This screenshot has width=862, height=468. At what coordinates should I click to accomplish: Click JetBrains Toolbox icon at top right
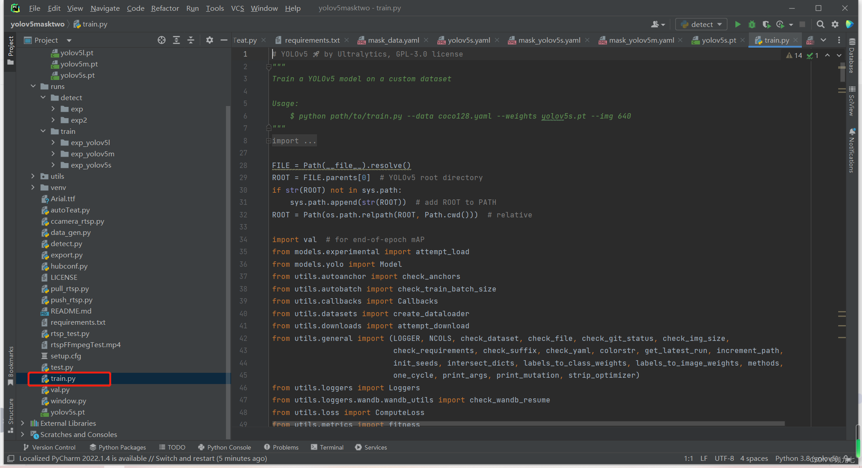coord(849,24)
